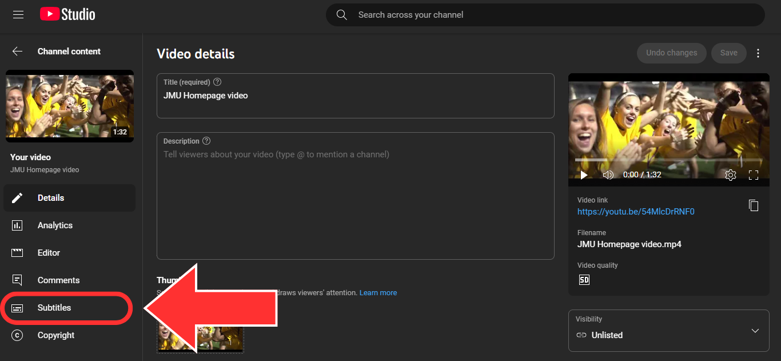Click the description help question icon
Image resolution: width=781 pixels, height=361 pixels.
click(206, 141)
